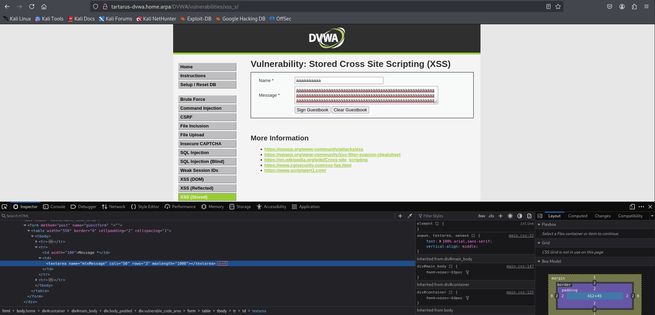Click the print media simulation icon
Viewport: 655px width, 315px height.
pos(530,216)
